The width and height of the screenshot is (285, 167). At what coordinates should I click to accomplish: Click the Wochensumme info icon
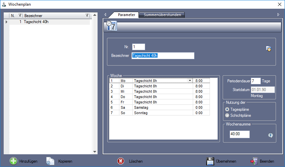[270, 135]
